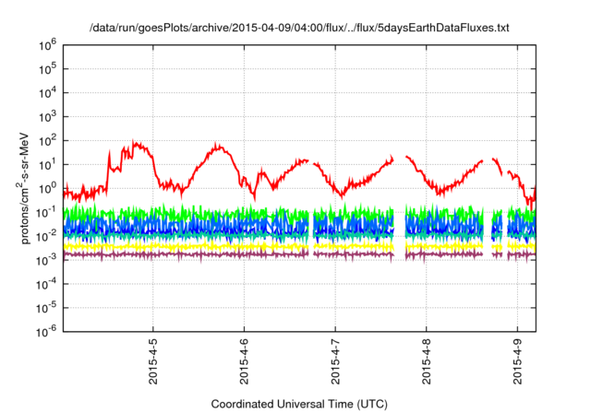Select the 10^-4 y-axis label

pyautogui.click(x=46, y=284)
